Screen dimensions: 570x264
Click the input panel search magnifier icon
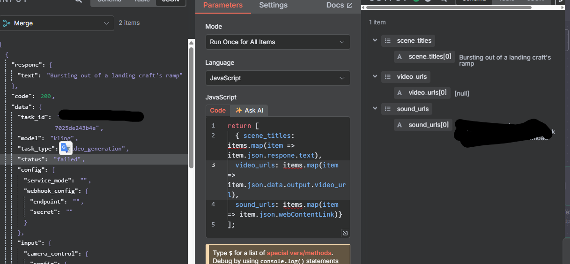click(79, 1)
